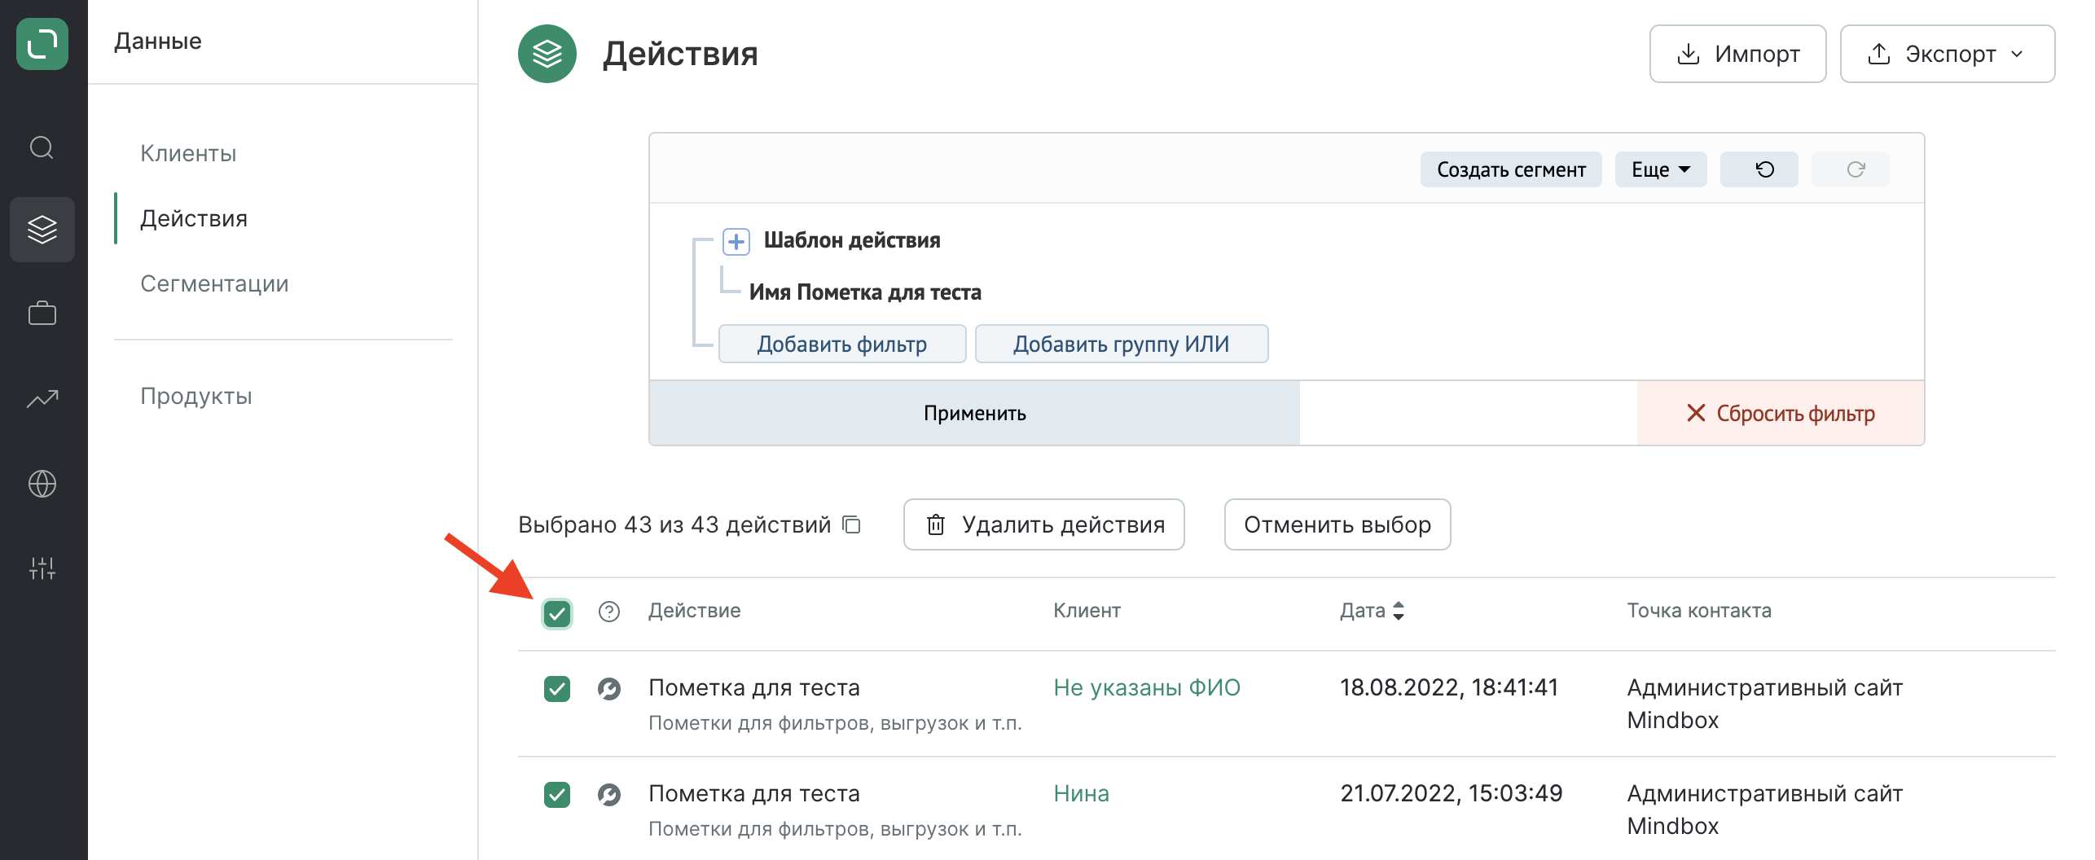Click the Импорт button
The width and height of the screenshot is (2095, 860).
(x=1738, y=54)
